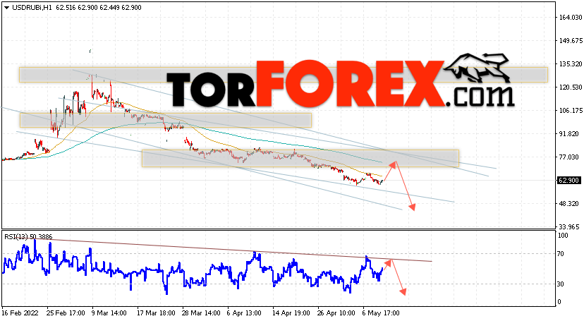Select the 149.675 price axis value
The height and width of the screenshot is (321, 584).
coord(571,41)
